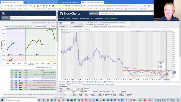Image resolution: width=181 pixels, height=102 pixels.
Task: Open the Down Color dropdown
Action: tap(102, 93)
